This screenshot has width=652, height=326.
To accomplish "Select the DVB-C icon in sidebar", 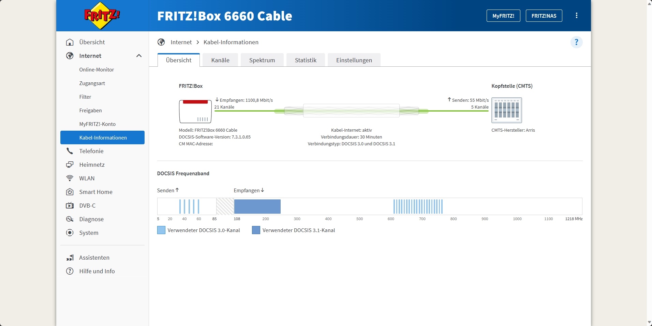I will pos(70,205).
